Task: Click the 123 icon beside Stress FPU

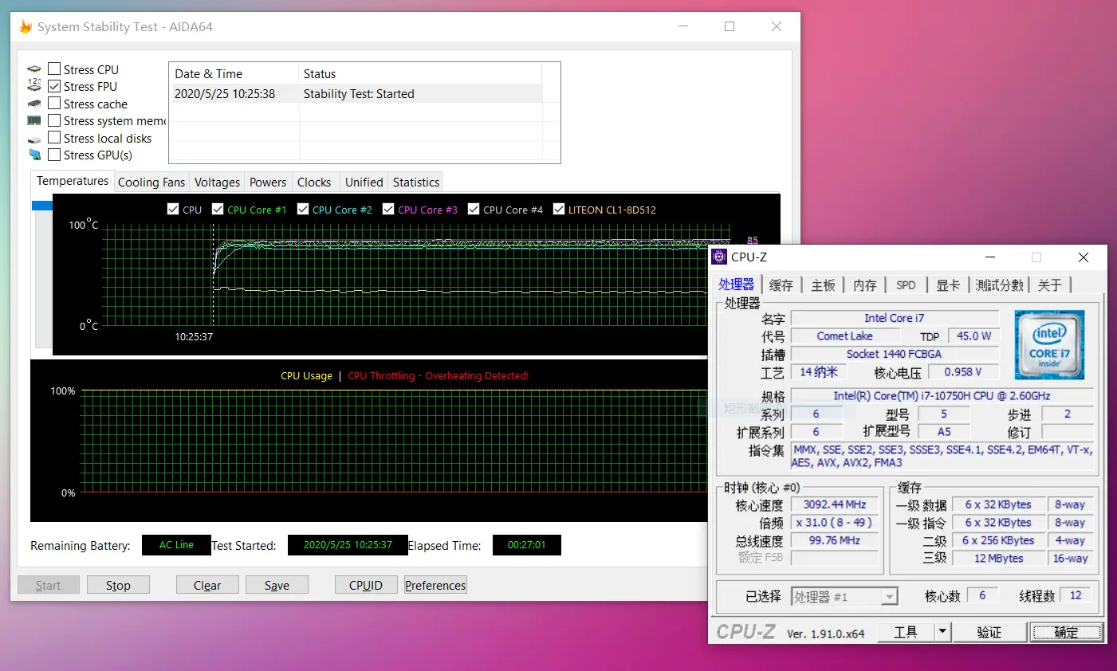Action: (34, 85)
